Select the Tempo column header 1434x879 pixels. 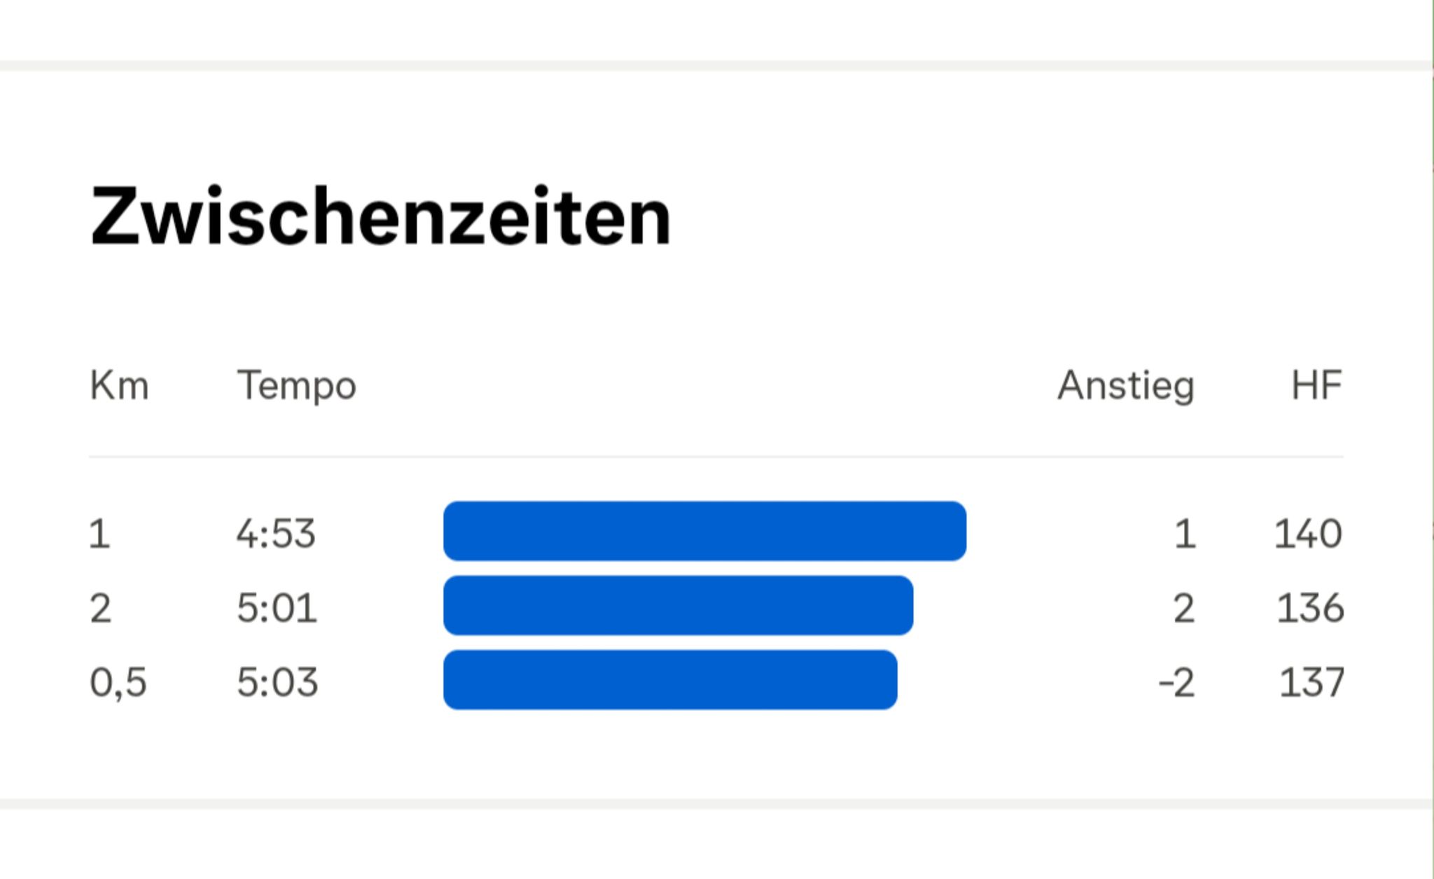coord(297,387)
